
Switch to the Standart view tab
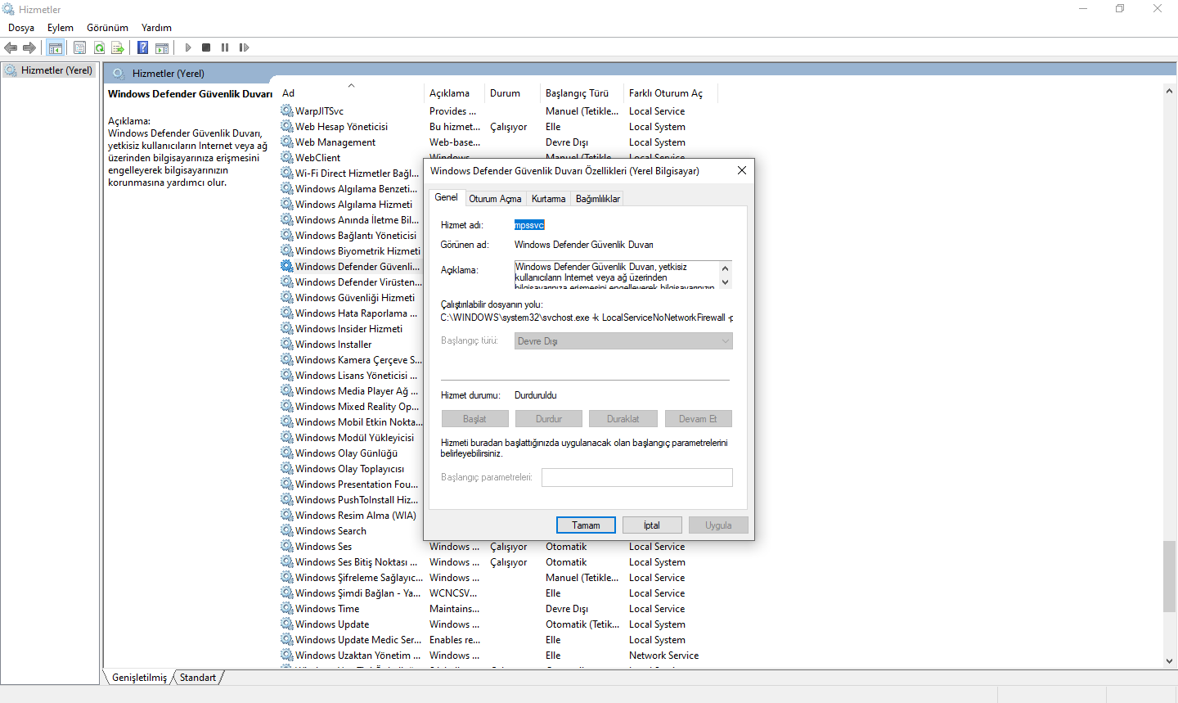pos(198,678)
